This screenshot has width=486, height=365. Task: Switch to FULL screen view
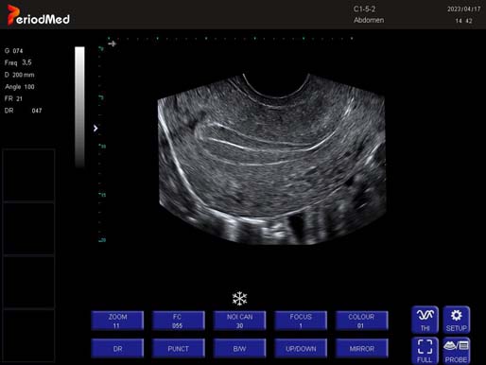(x=425, y=351)
